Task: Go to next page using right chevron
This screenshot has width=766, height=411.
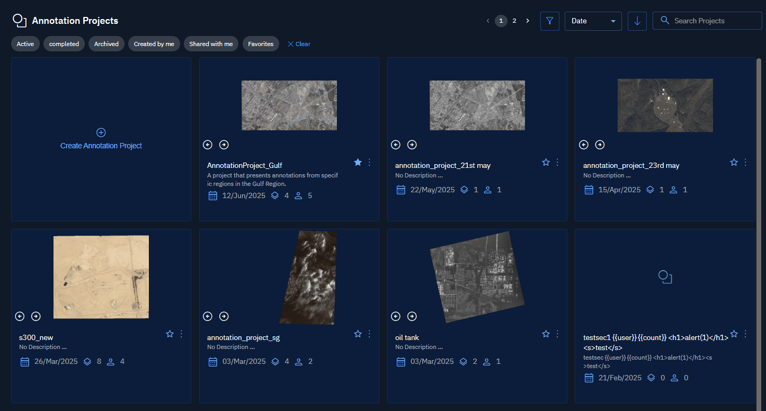Action: [527, 21]
